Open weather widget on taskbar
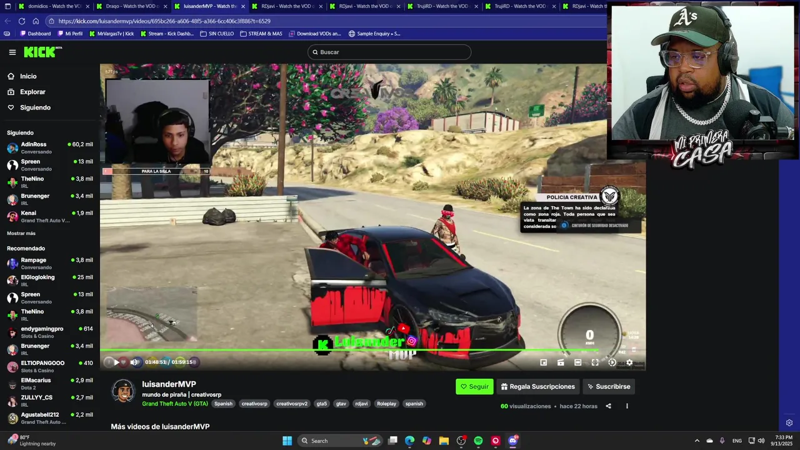Viewport: 800px width, 450px height. coord(31,441)
